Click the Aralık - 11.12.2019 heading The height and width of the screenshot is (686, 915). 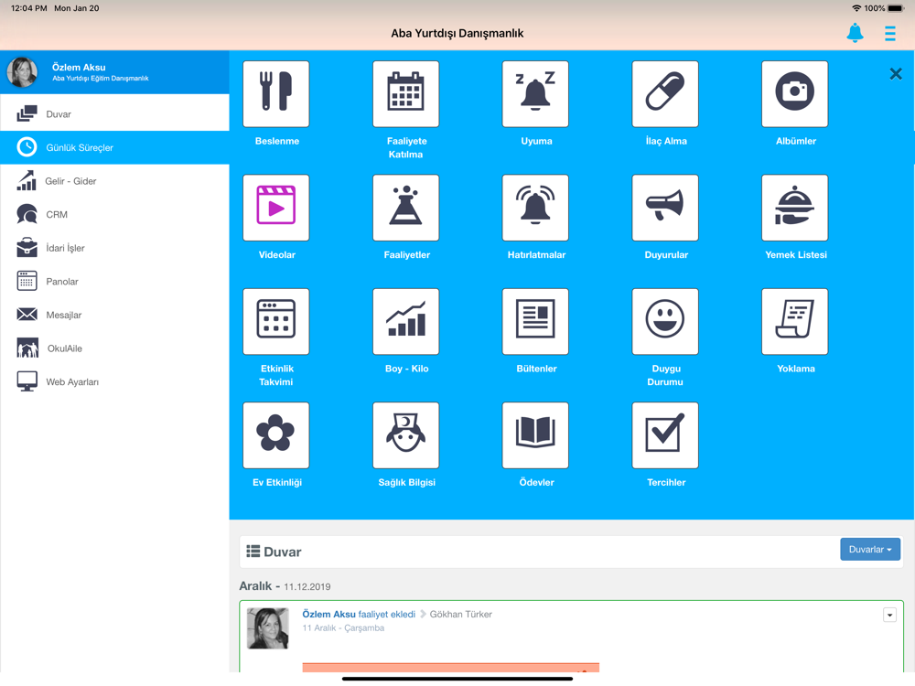tap(285, 586)
